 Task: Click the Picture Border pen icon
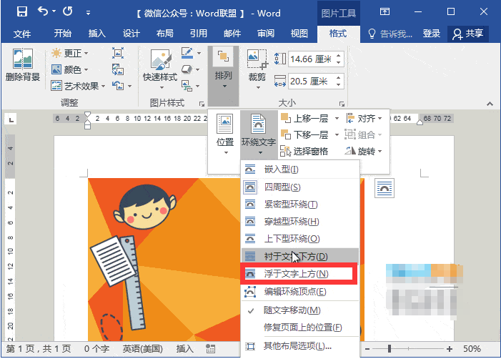(x=187, y=53)
